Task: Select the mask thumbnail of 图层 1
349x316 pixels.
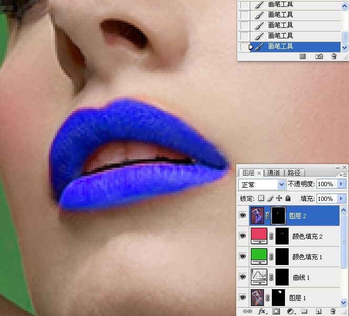Action: tap(278, 298)
